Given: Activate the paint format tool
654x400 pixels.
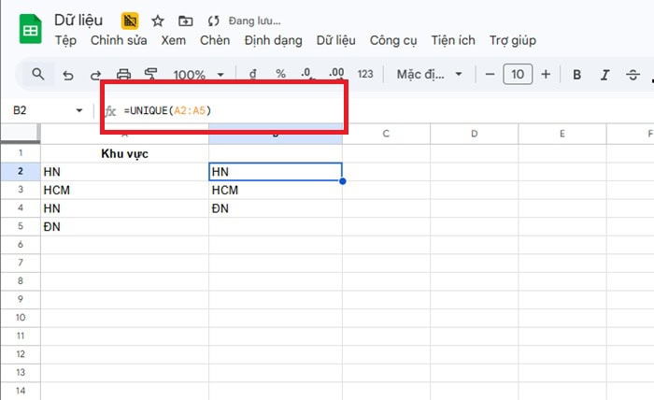Looking at the screenshot, I should point(151,75).
